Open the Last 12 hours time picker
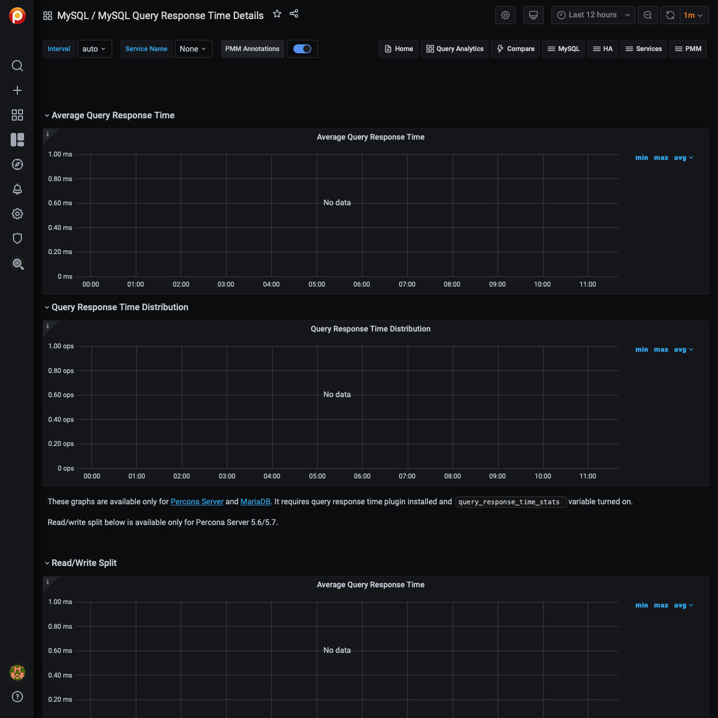This screenshot has width=718, height=718. point(593,15)
